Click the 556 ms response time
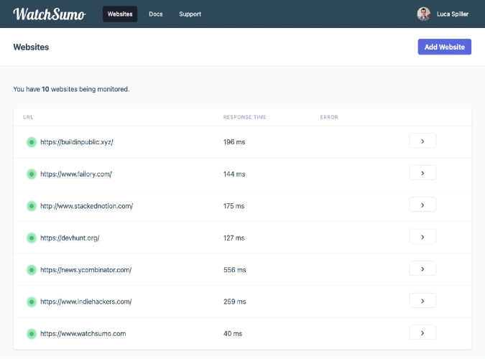The width and height of the screenshot is (485, 359). [235, 270]
